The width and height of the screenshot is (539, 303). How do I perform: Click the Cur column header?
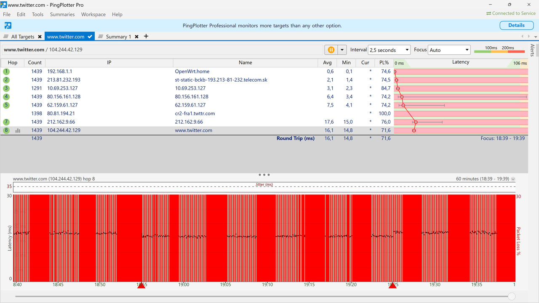click(365, 63)
